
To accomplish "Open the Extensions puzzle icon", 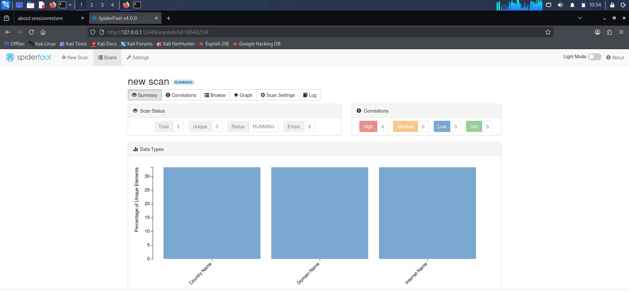I will (609, 32).
